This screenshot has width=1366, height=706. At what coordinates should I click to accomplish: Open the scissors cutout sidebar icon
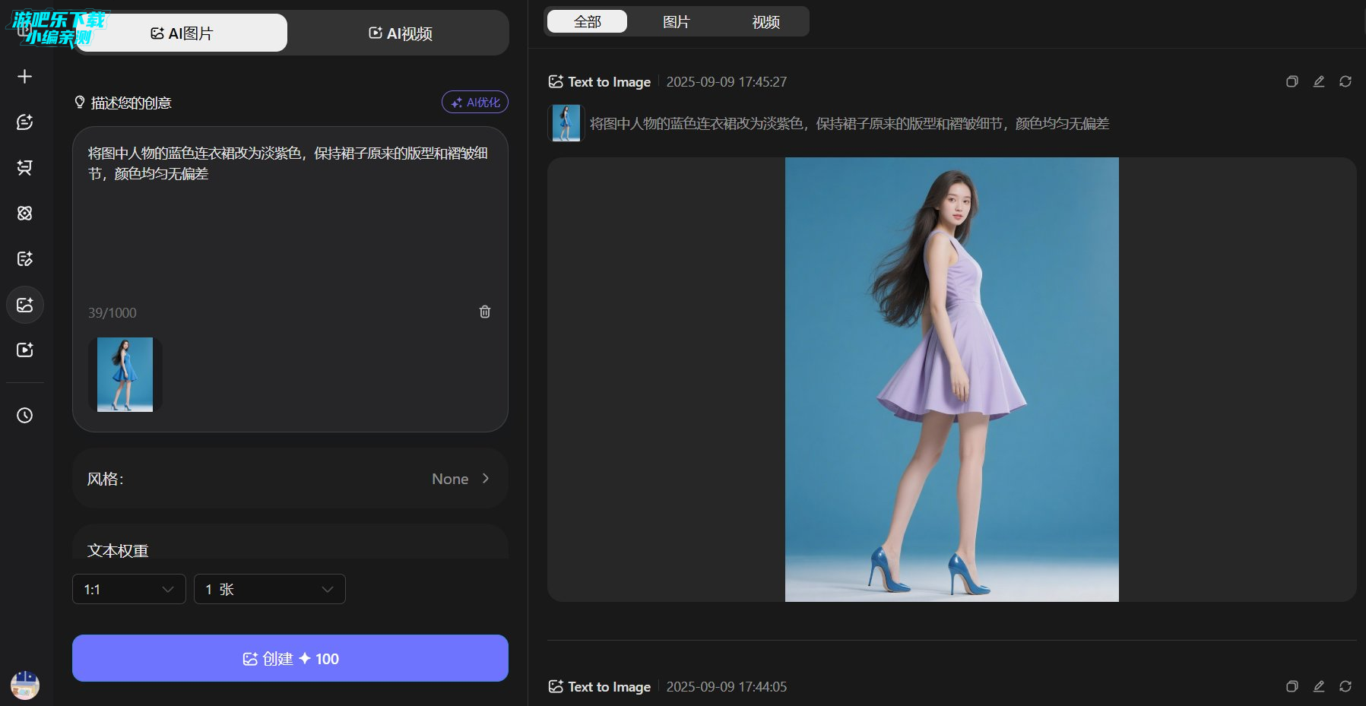click(x=24, y=168)
